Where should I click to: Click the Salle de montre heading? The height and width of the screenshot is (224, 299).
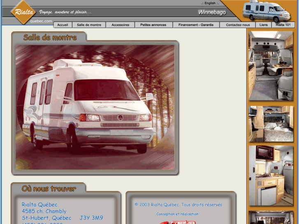pos(50,37)
